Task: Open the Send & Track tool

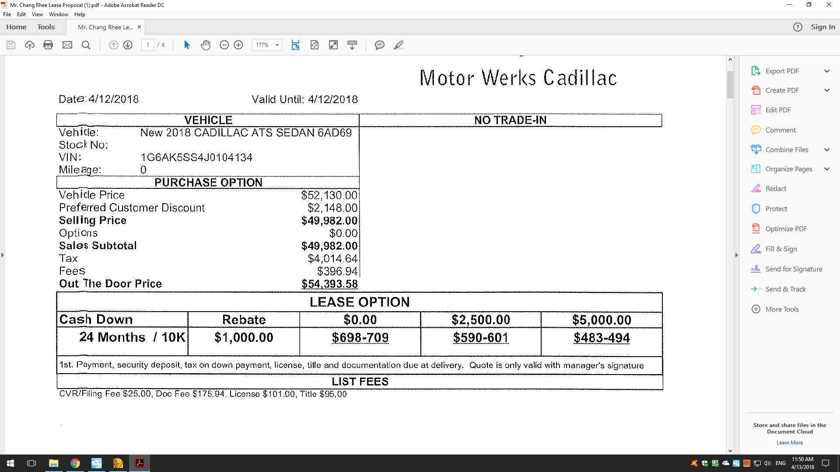Action: tap(785, 289)
